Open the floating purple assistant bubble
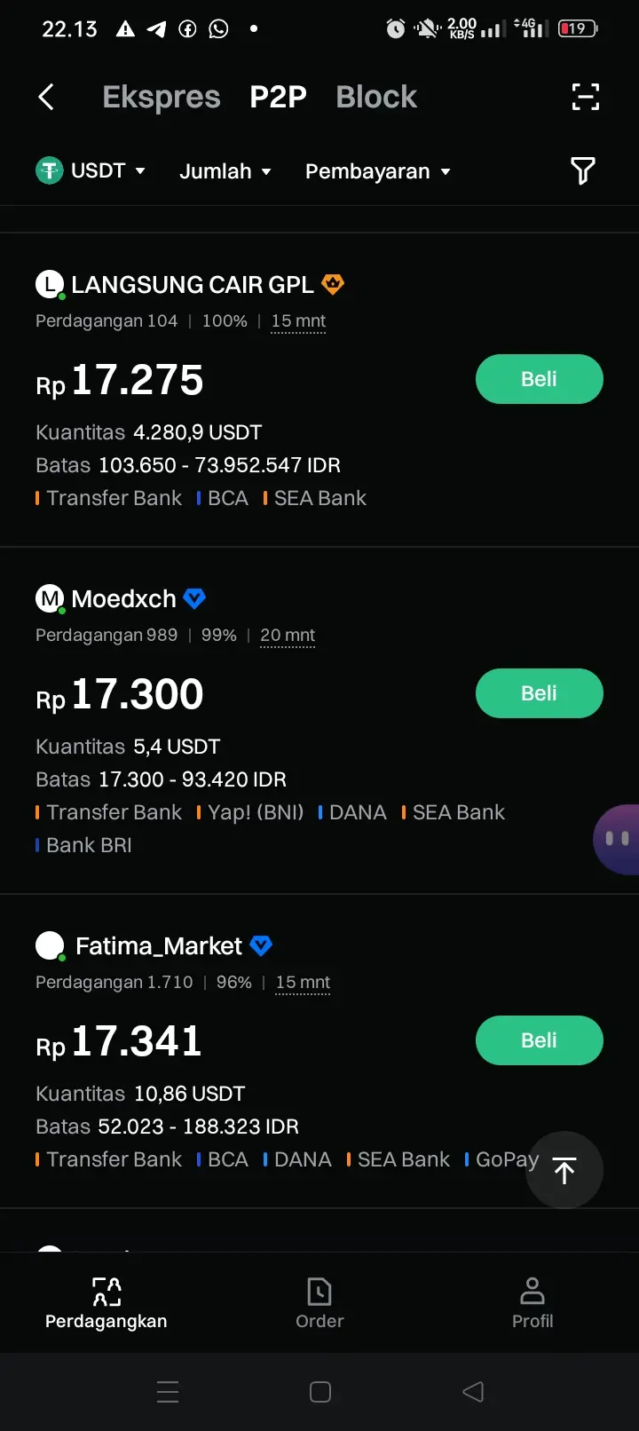The height and width of the screenshot is (1431, 639). [617, 839]
